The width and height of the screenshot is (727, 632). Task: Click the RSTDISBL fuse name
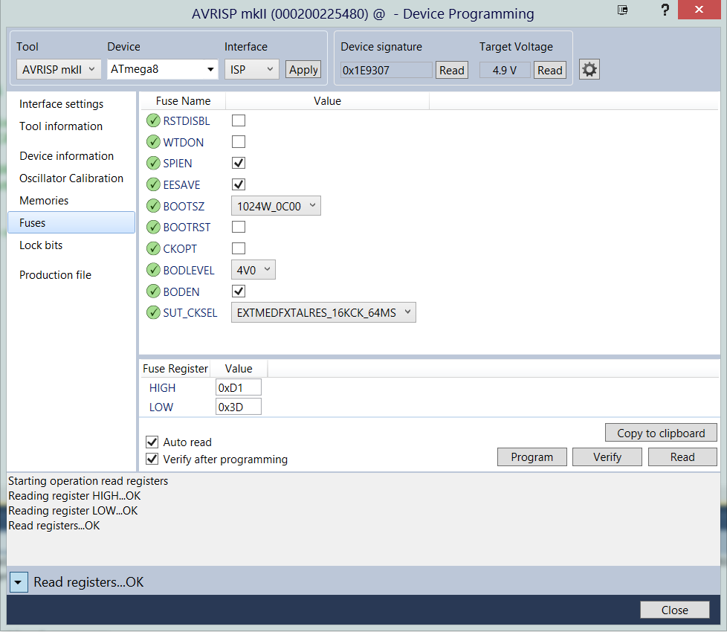point(187,120)
